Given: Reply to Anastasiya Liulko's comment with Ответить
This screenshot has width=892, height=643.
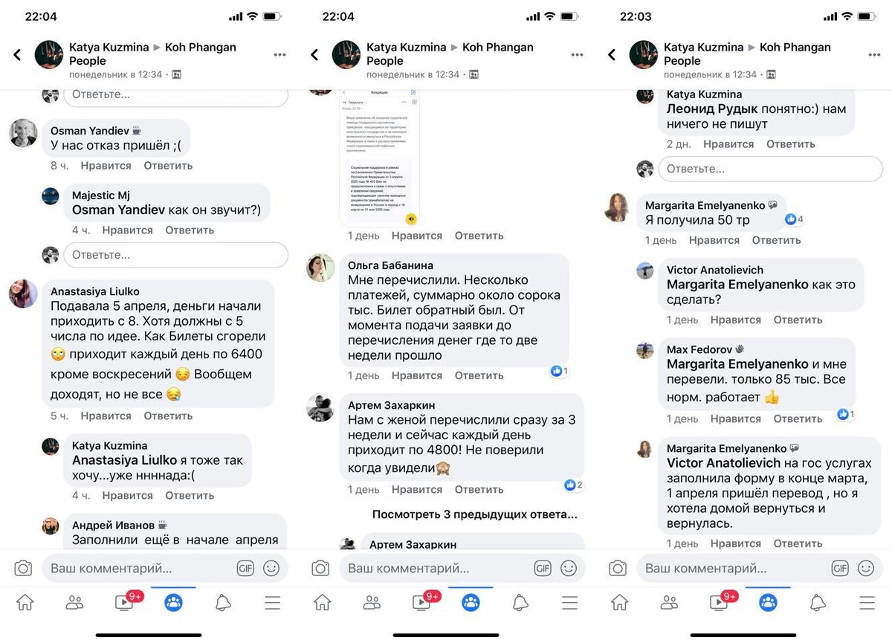Looking at the screenshot, I should (168, 416).
